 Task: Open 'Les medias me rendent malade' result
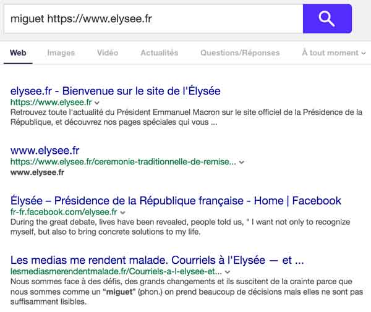[x=157, y=260]
